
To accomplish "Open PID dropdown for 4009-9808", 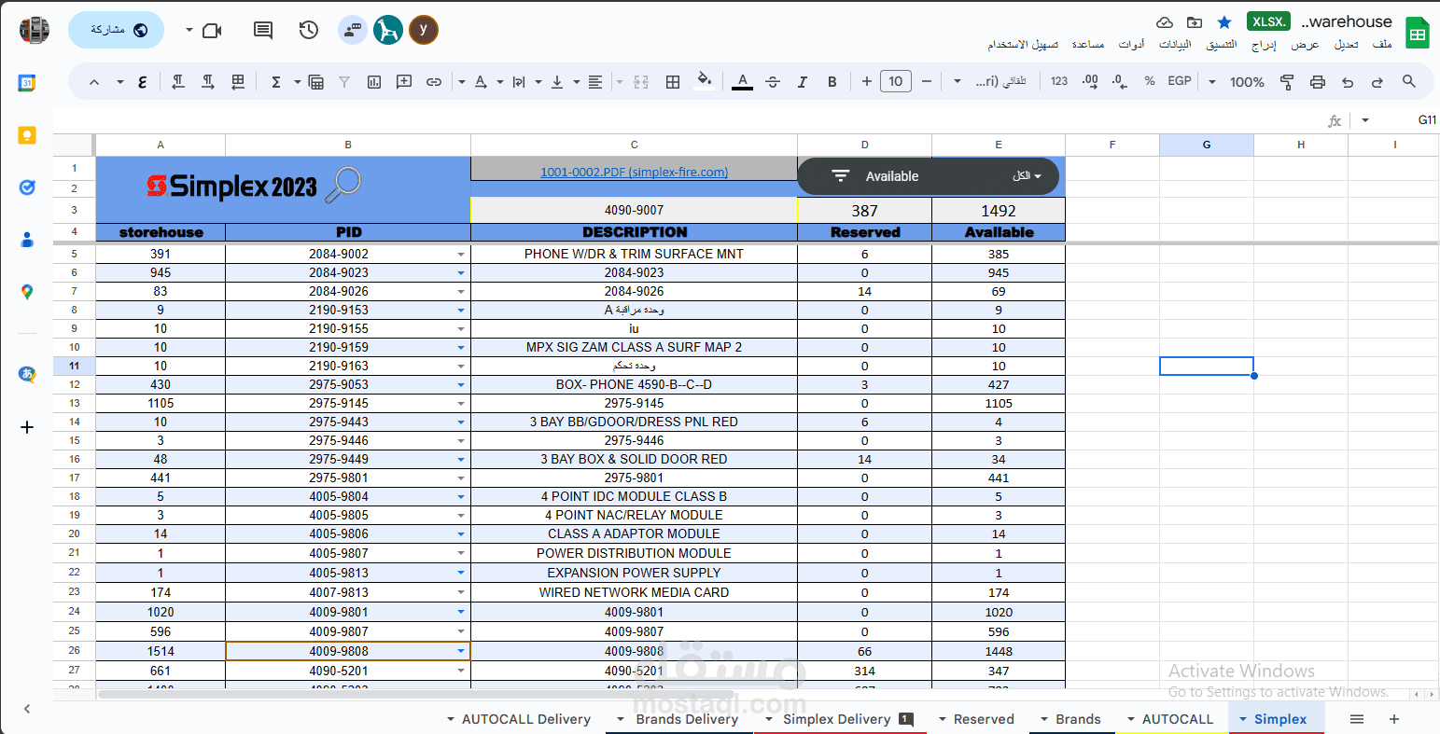I will [x=461, y=651].
